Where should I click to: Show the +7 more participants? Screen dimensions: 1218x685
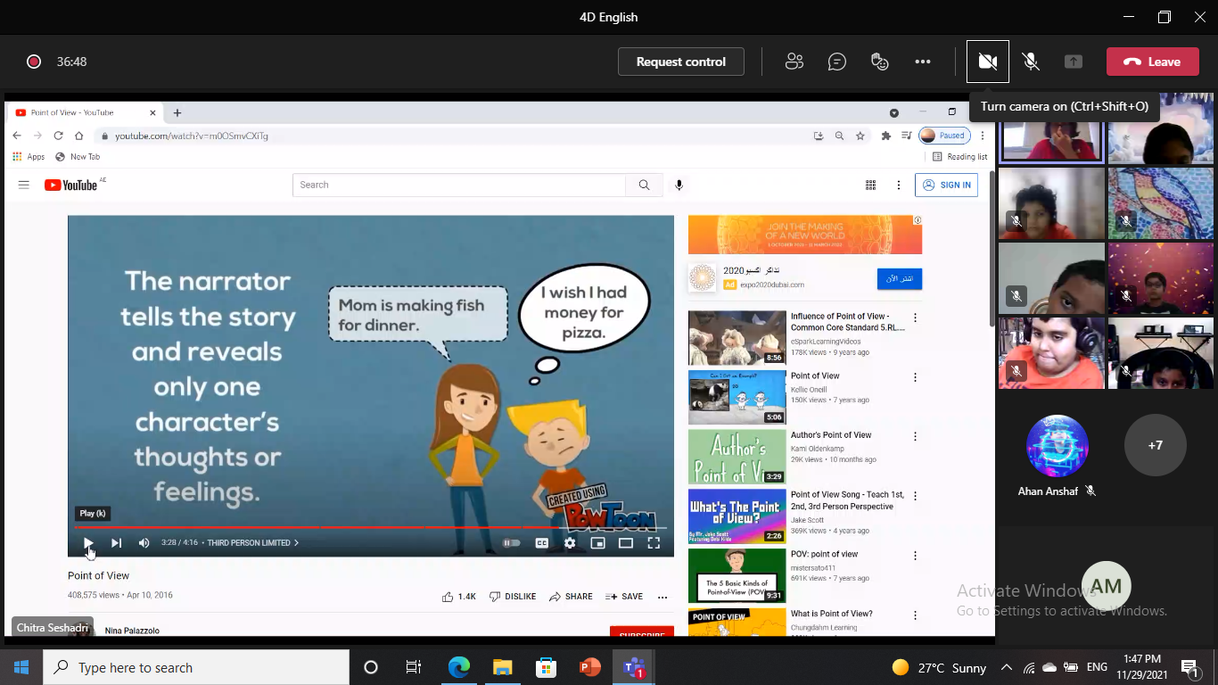(x=1155, y=445)
